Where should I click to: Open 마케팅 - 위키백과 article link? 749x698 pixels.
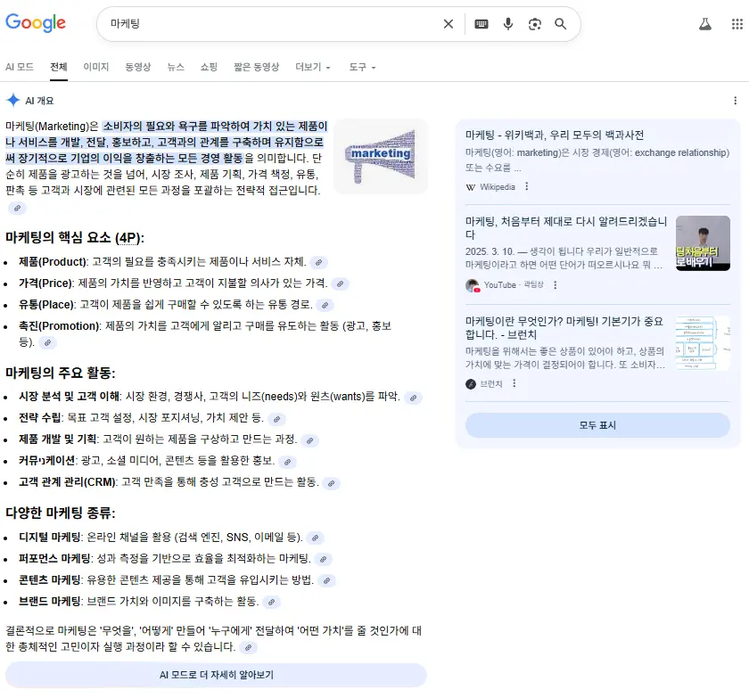555,135
